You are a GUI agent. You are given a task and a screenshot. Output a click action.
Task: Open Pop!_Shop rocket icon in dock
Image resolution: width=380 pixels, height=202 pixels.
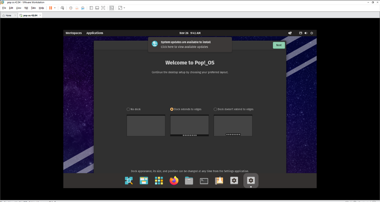(x=219, y=181)
